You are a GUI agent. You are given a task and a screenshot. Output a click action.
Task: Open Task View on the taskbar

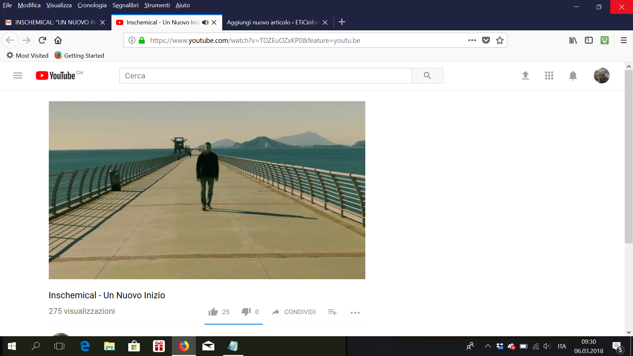pyautogui.click(x=59, y=346)
